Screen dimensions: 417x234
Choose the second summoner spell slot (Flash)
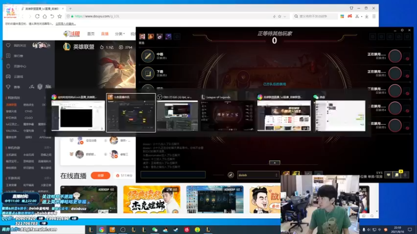click(x=296, y=174)
